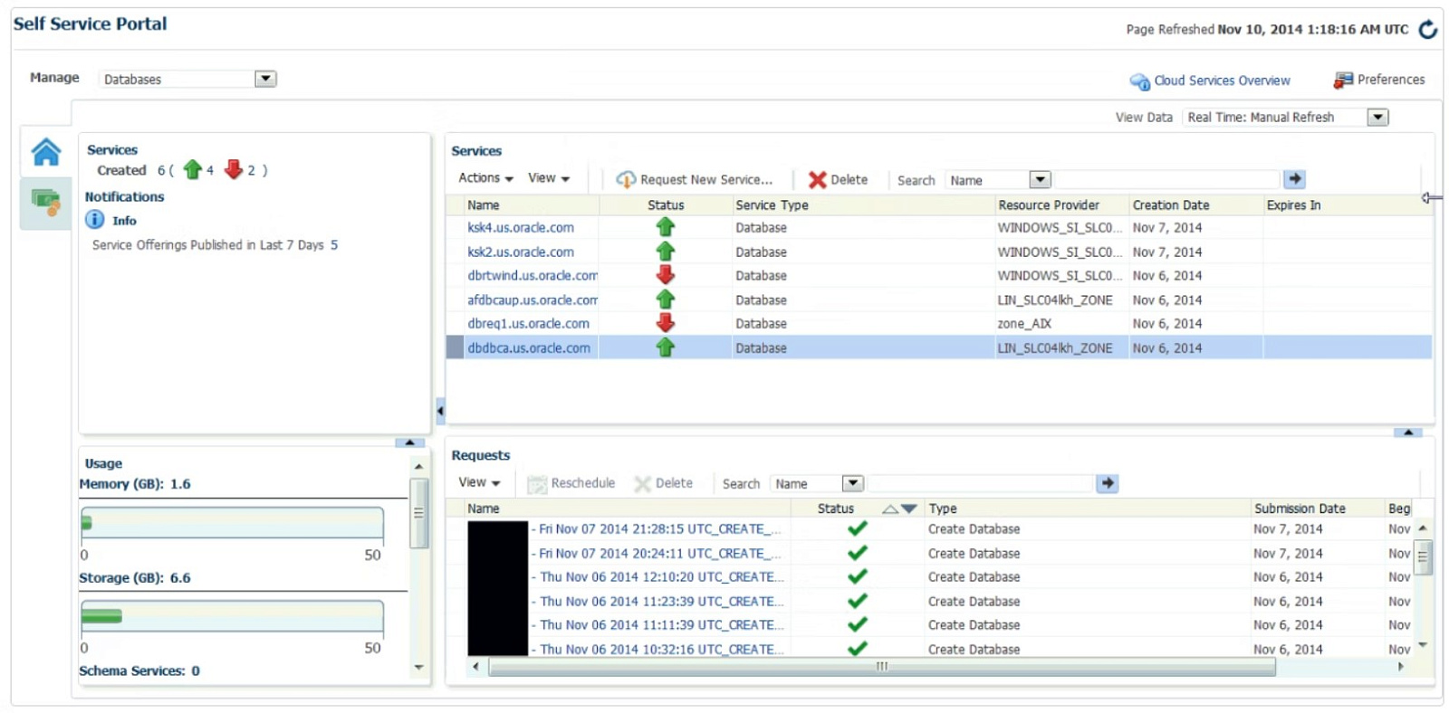1449x713 pixels.
Task: Click down status arrow for dbreq1.us.oracle.com
Action: pos(666,323)
